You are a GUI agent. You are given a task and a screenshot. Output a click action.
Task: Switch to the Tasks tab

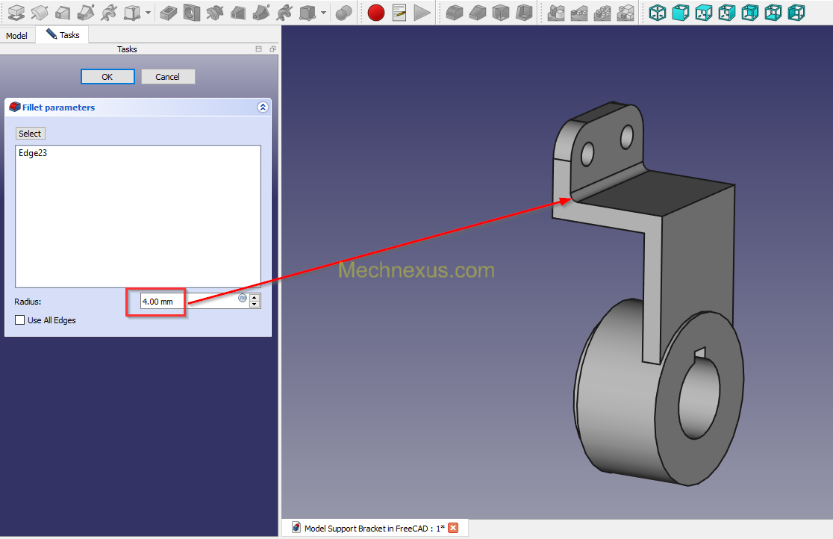click(63, 35)
